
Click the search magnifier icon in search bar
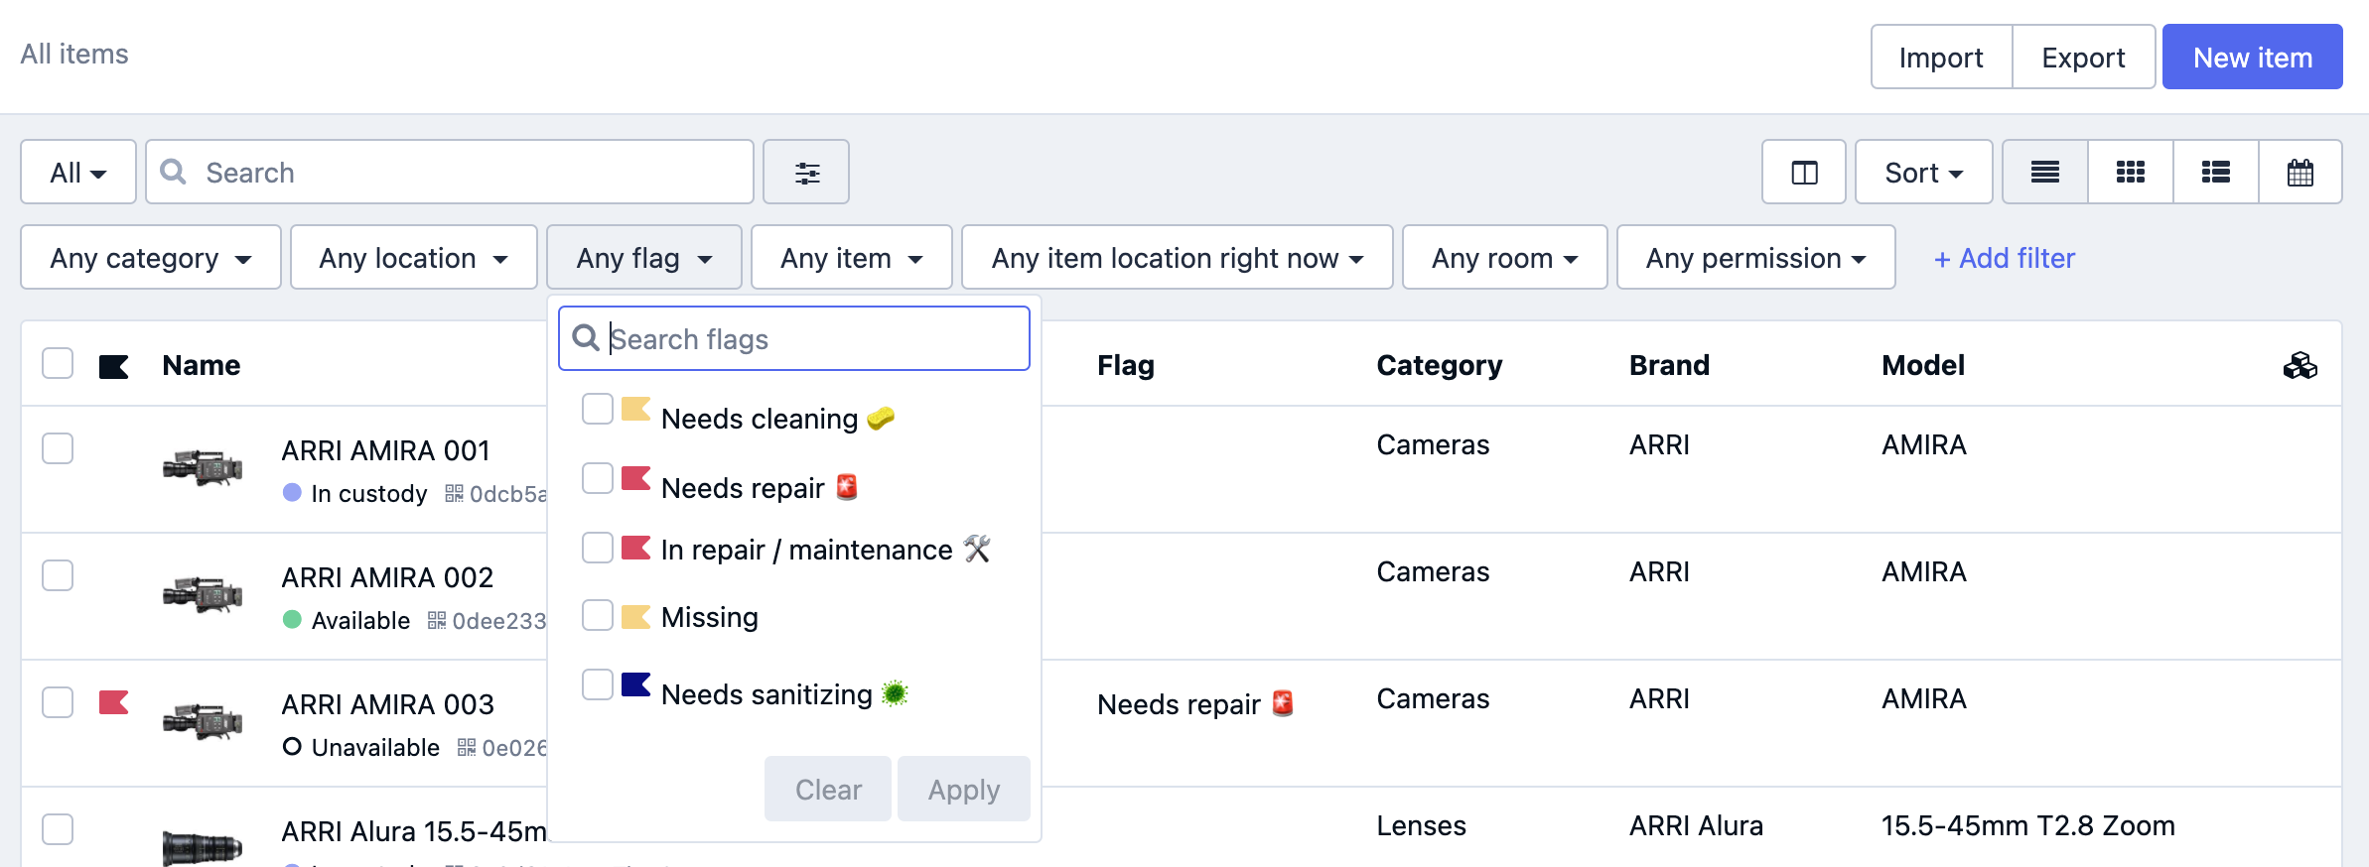click(x=174, y=172)
